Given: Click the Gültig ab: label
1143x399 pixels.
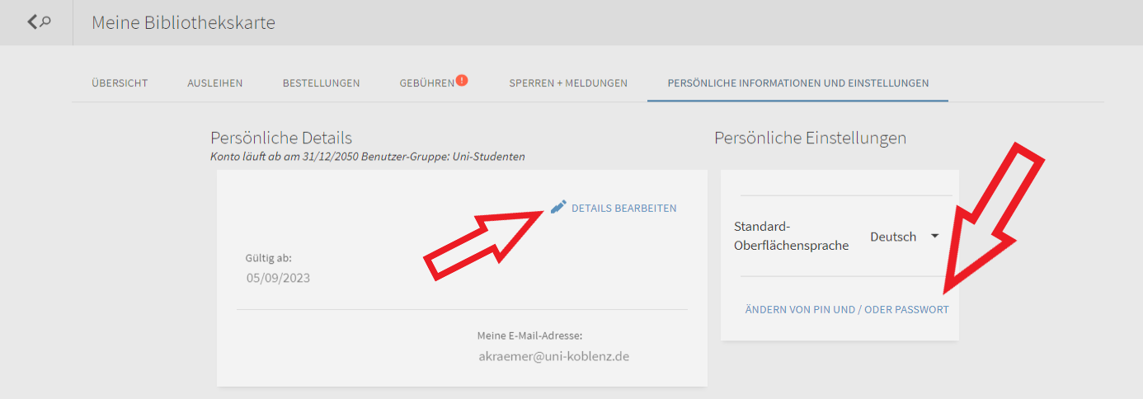Looking at the screenshot, I should tap(268, 258).
